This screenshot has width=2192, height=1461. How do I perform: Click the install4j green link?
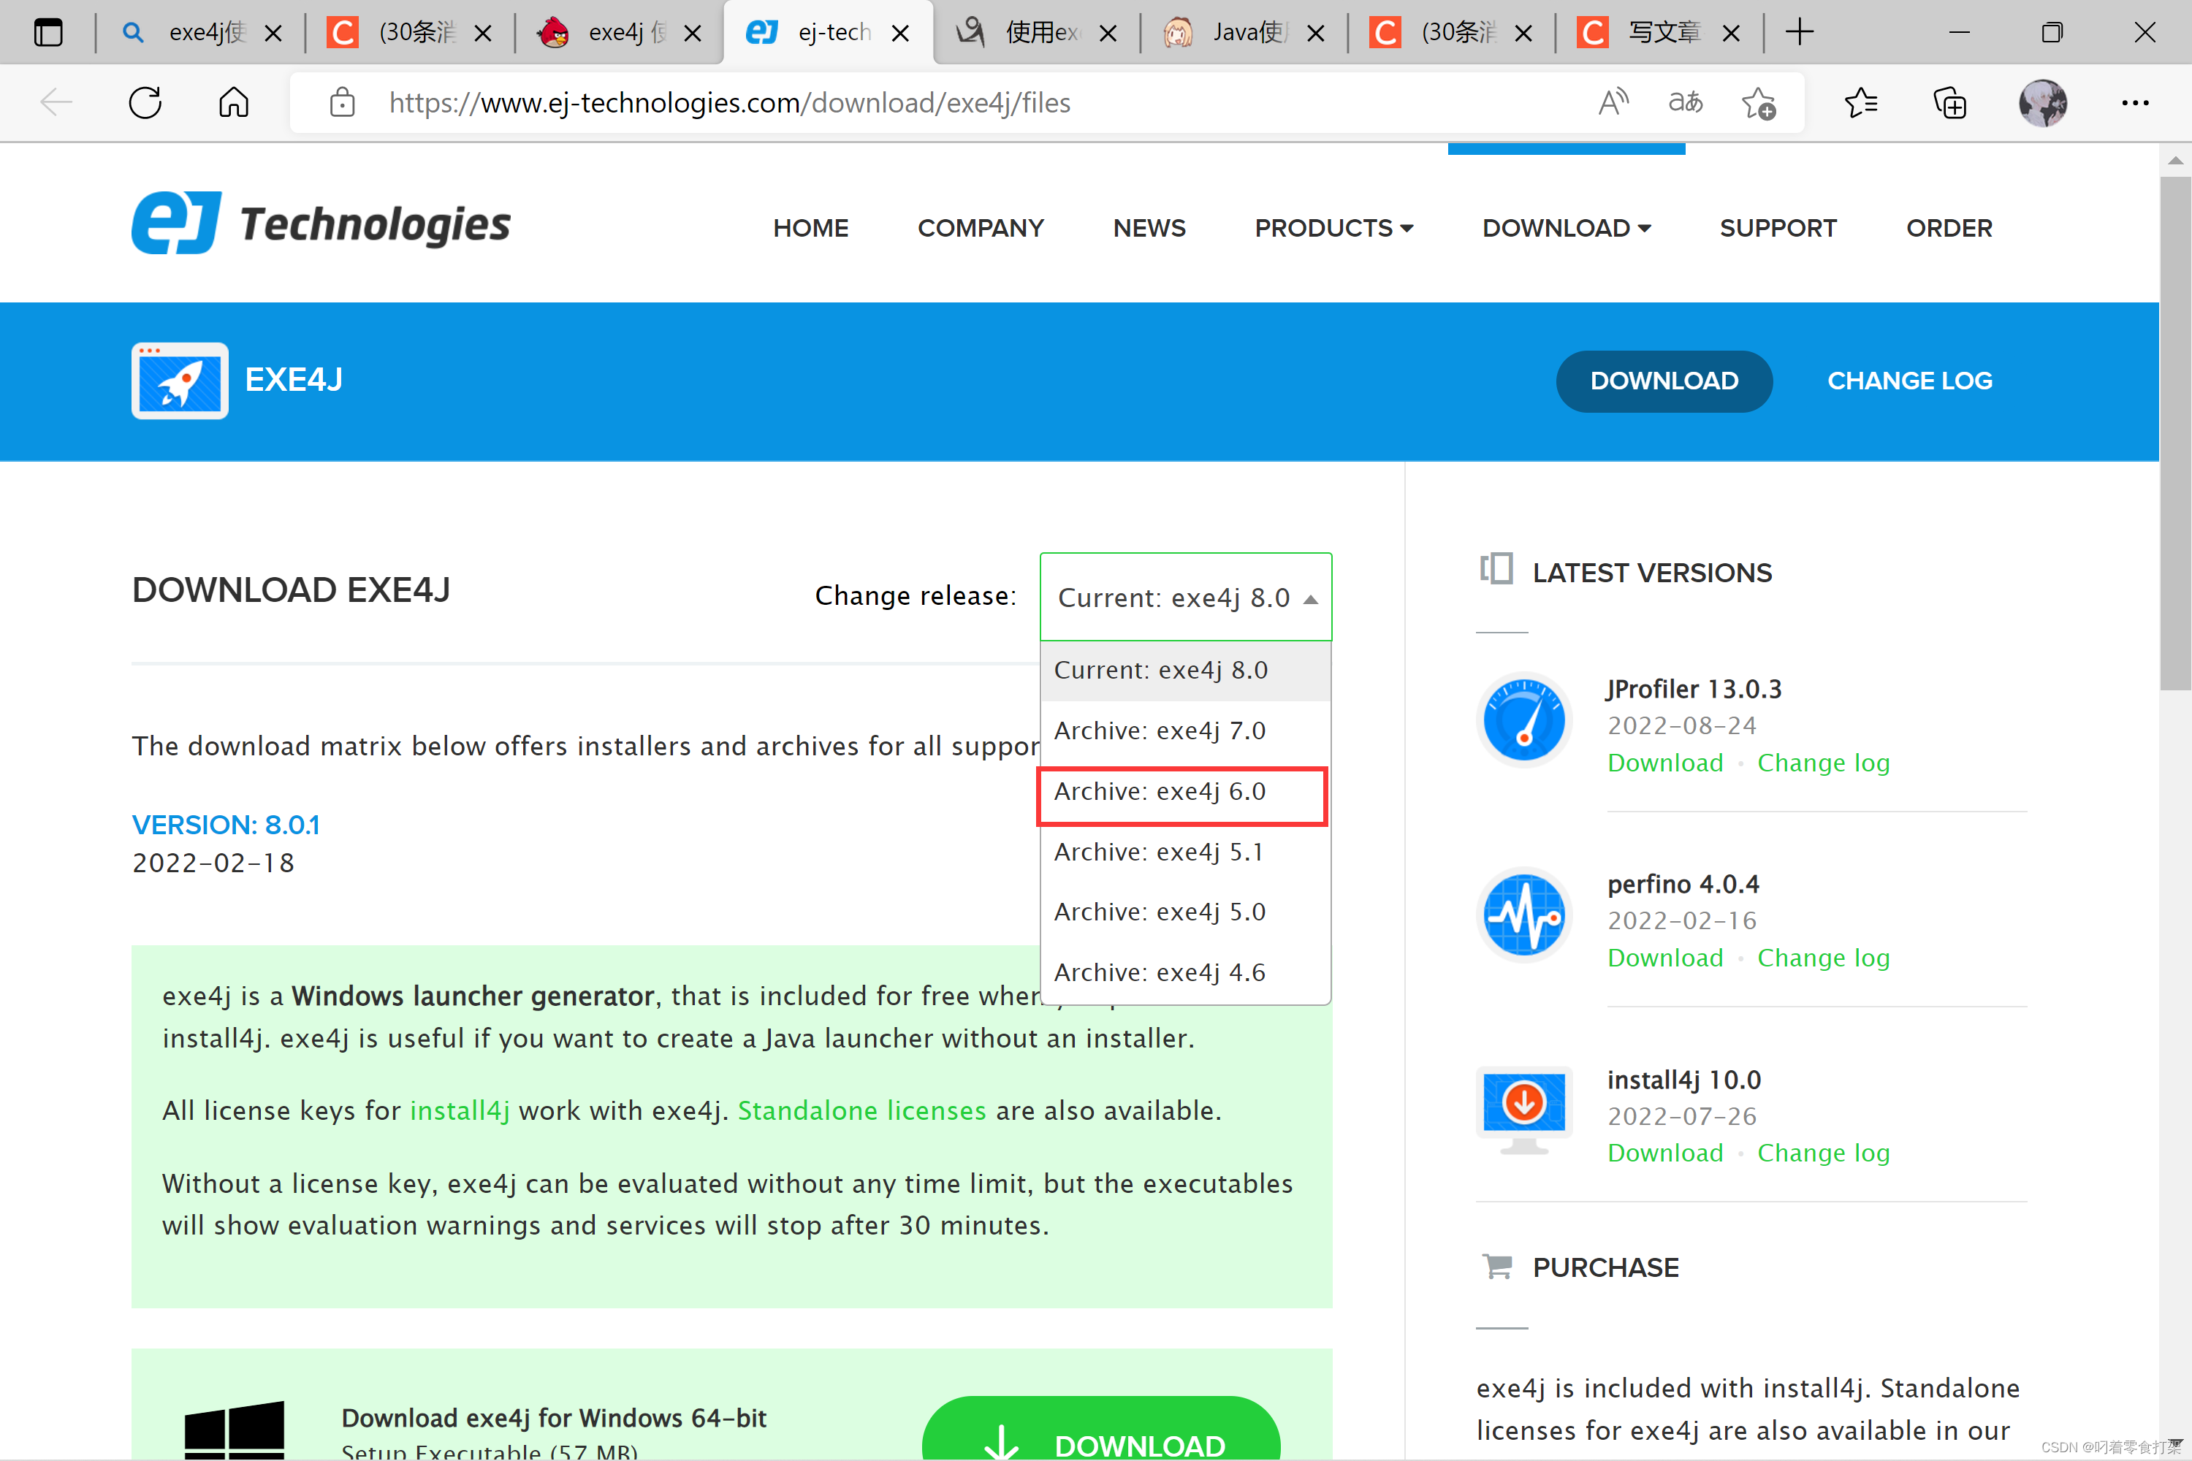[x=460, y=1110]
